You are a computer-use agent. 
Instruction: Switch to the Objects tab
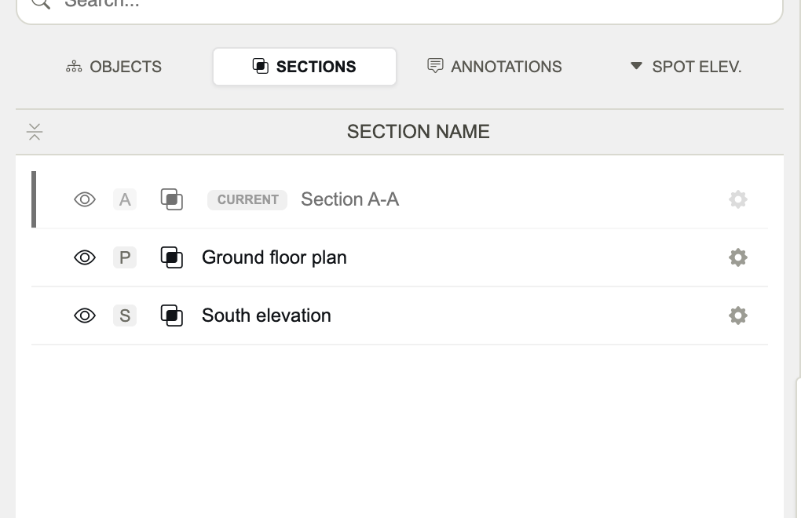tap(113, 67)
